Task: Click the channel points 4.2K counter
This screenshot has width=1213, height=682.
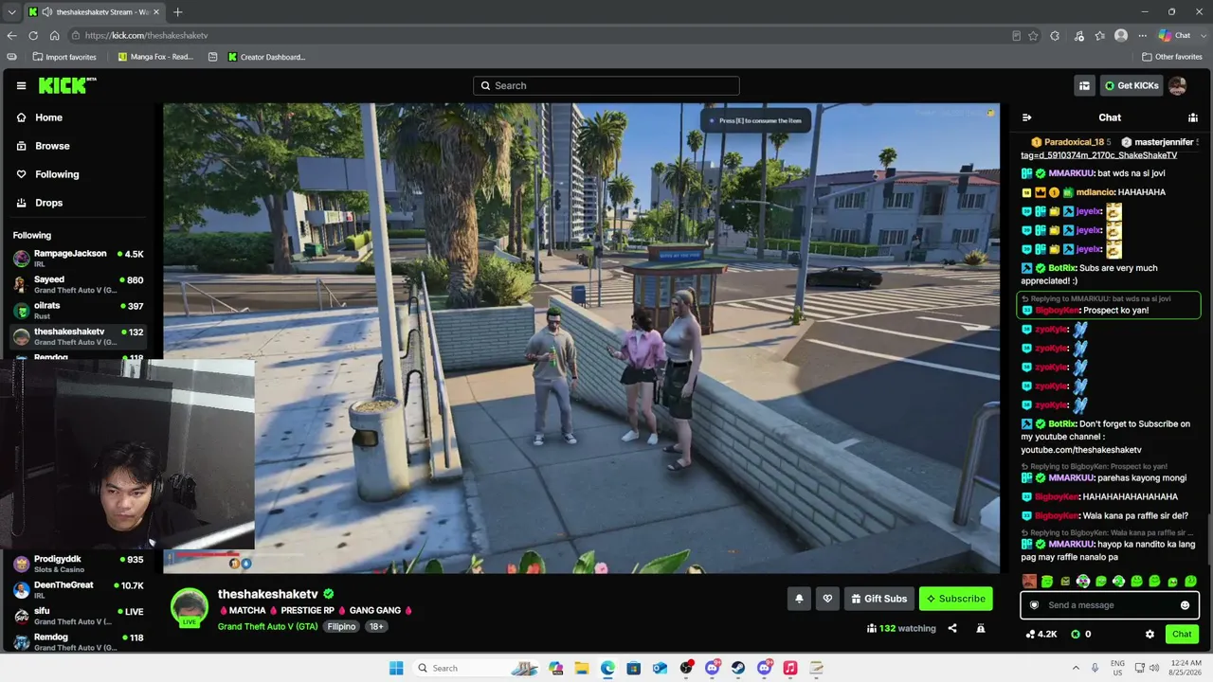Action: (1041, 634)
